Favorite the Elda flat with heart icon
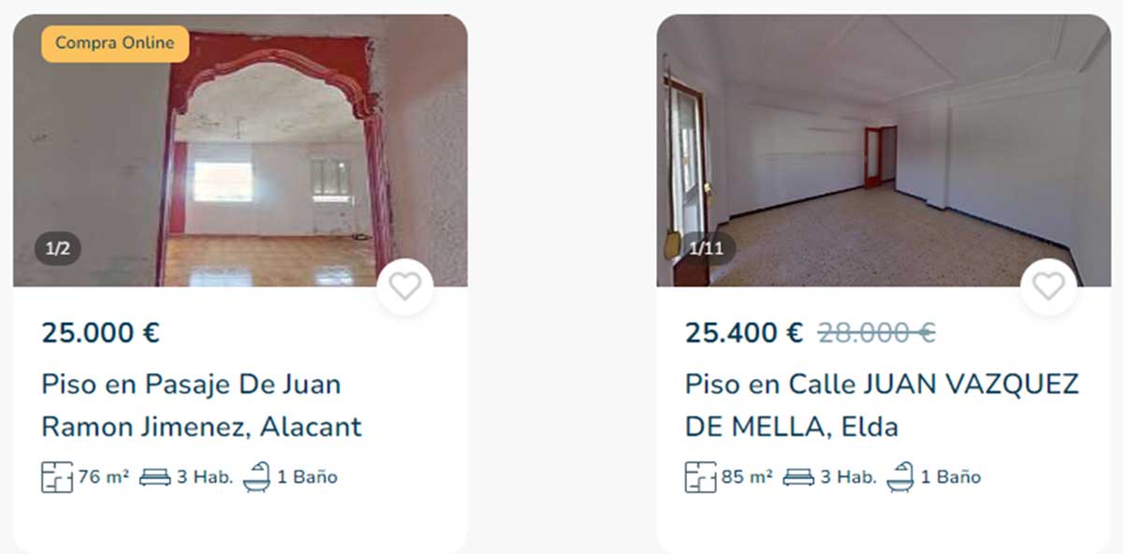Screen dimensions: 1123x554 coord(1048,286)
